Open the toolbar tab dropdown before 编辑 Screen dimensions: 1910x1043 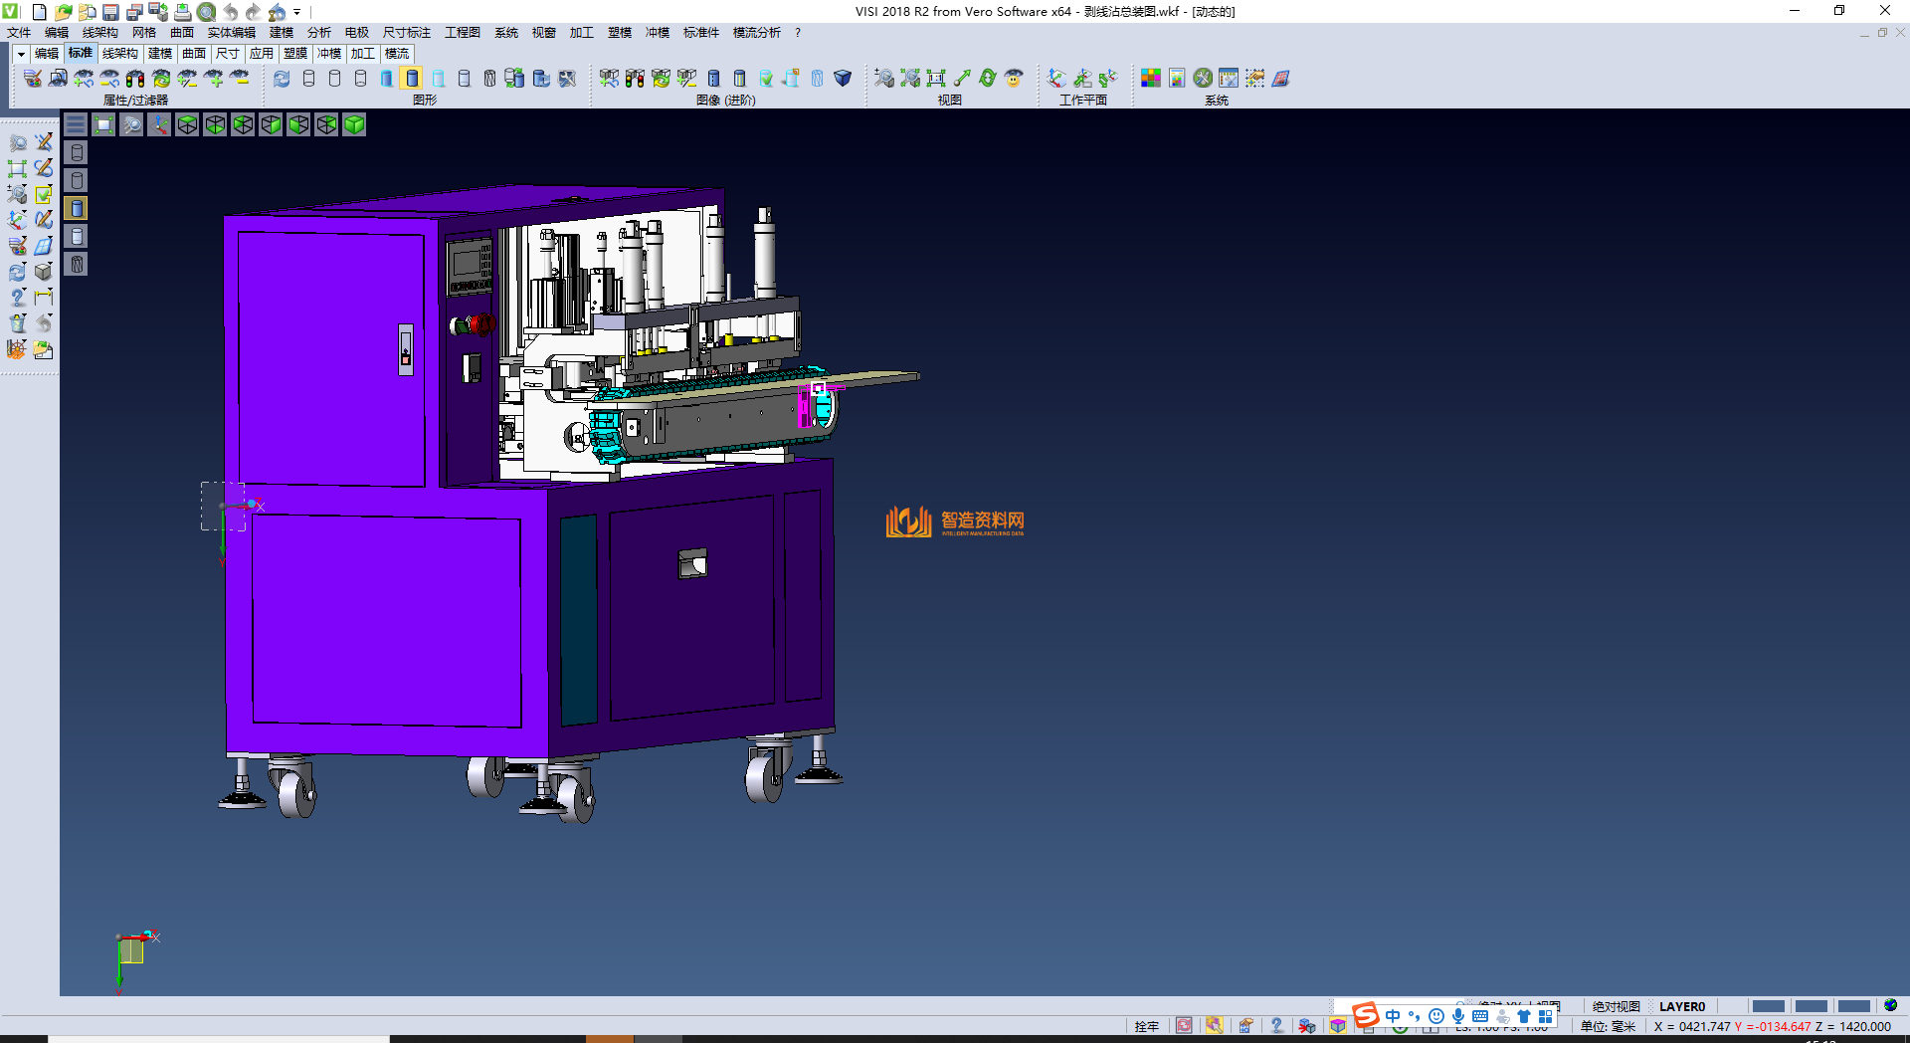click(x=20, y=54)
